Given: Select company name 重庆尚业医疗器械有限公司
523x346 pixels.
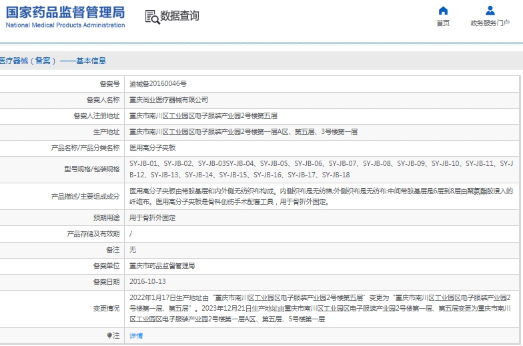Looking at the screenshot, I should [169, 100].
